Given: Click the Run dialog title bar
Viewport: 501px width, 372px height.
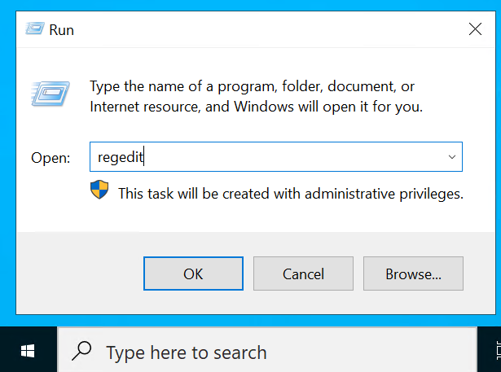Looking at the screenshot, I should tap(244, 29).
